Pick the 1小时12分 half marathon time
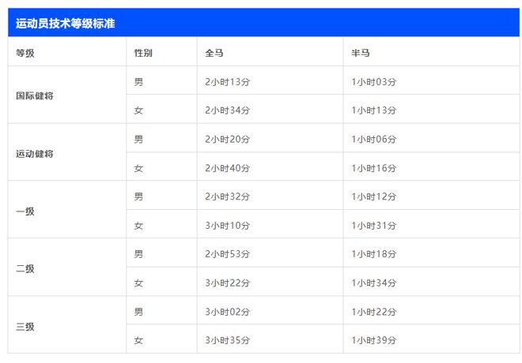 (374, 196)
